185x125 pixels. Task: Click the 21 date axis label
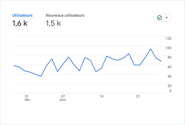138,96
